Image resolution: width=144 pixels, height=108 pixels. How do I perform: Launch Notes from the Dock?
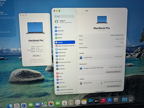pos(84,102)
